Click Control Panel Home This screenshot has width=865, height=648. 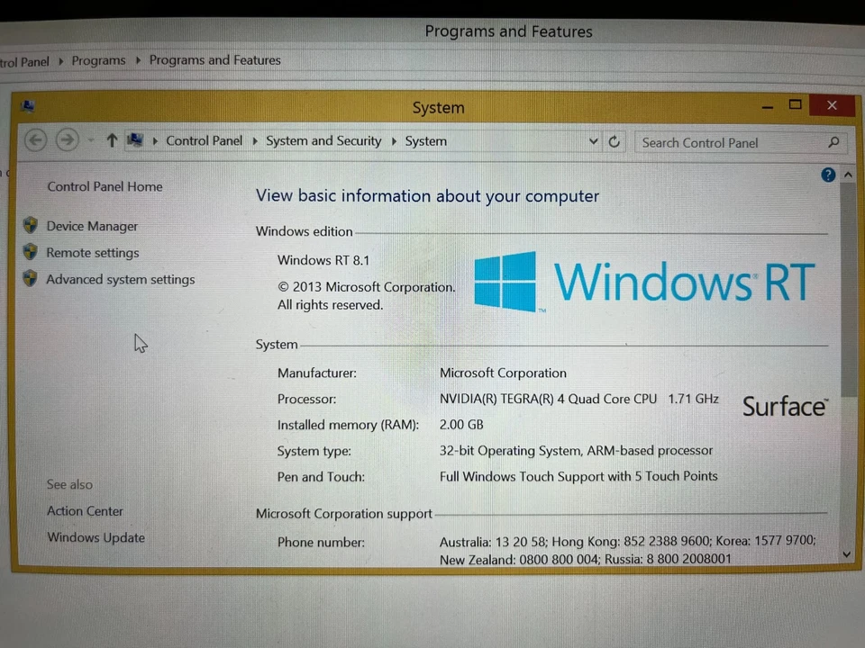105,186
